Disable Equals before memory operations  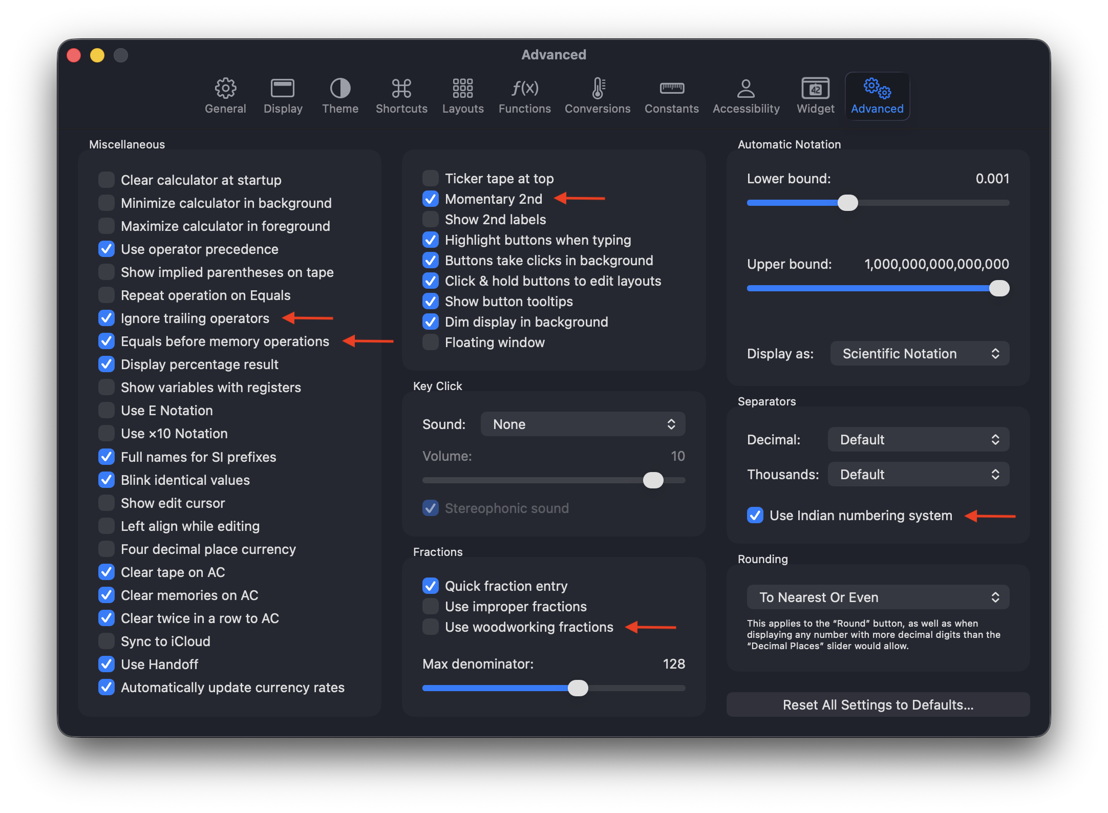[x=106, y=341]
